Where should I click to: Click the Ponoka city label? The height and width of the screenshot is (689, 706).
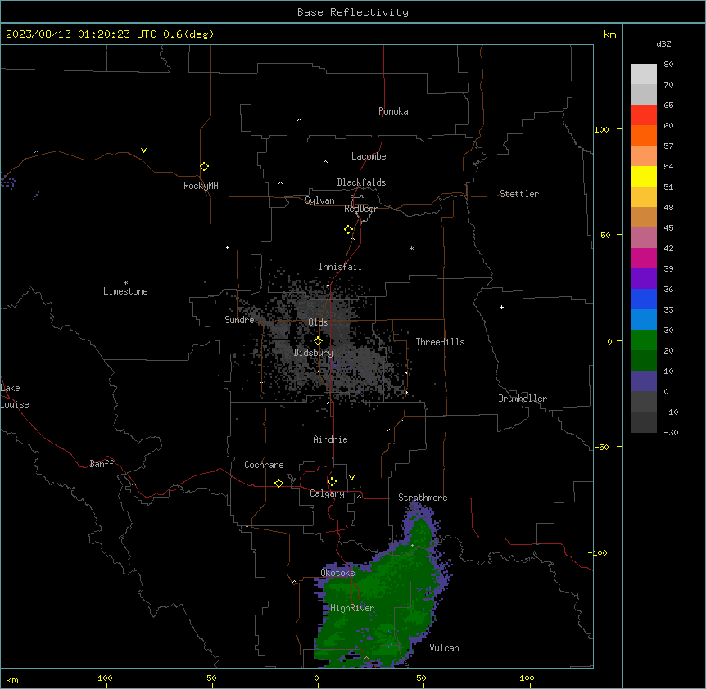coord(393,111)
